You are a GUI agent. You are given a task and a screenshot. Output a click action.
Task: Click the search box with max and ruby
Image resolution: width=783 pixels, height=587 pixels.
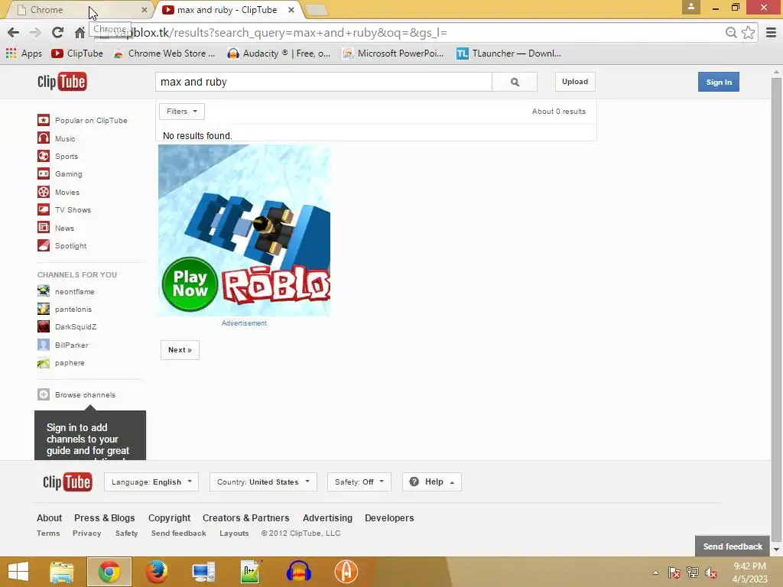(323, 82)
